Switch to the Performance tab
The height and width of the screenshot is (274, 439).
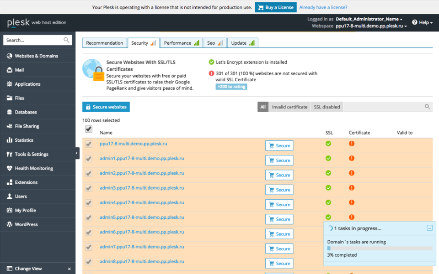tap(181, 42)
